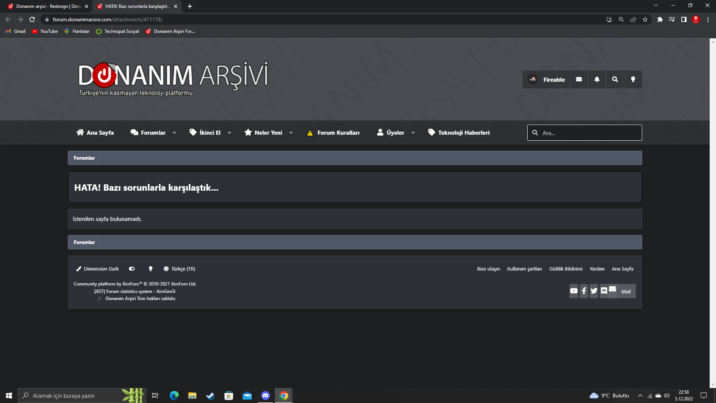Expand the Neler Yeni dropdown arrow
The image size is (716, 403).
coord(291,133)
